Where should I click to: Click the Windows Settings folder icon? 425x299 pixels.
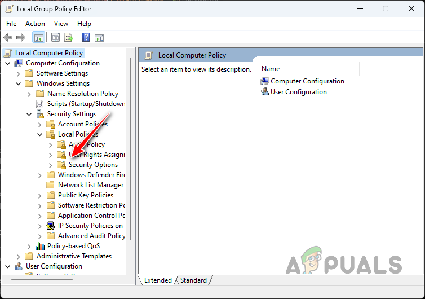pos(29,83)
